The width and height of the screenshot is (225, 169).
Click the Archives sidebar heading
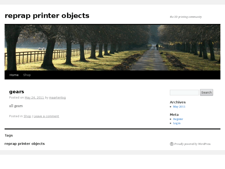click(x=178, y=102)
